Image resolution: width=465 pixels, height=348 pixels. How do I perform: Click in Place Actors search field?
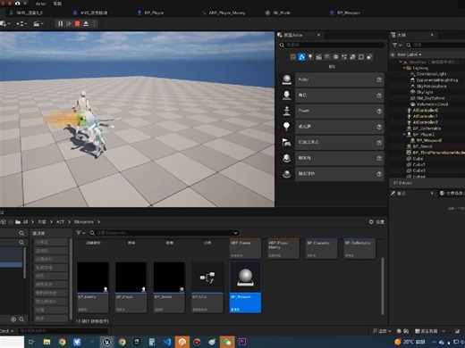coord(332,45)
